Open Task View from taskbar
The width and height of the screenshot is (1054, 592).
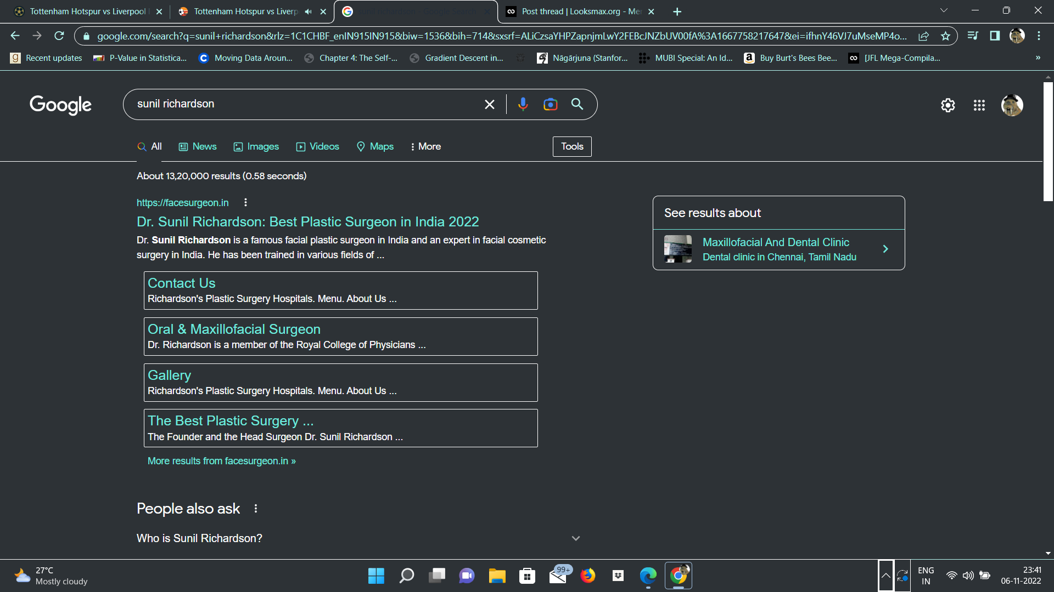437,576
